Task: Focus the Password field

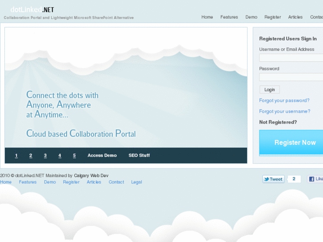Action: click(291, 77)
